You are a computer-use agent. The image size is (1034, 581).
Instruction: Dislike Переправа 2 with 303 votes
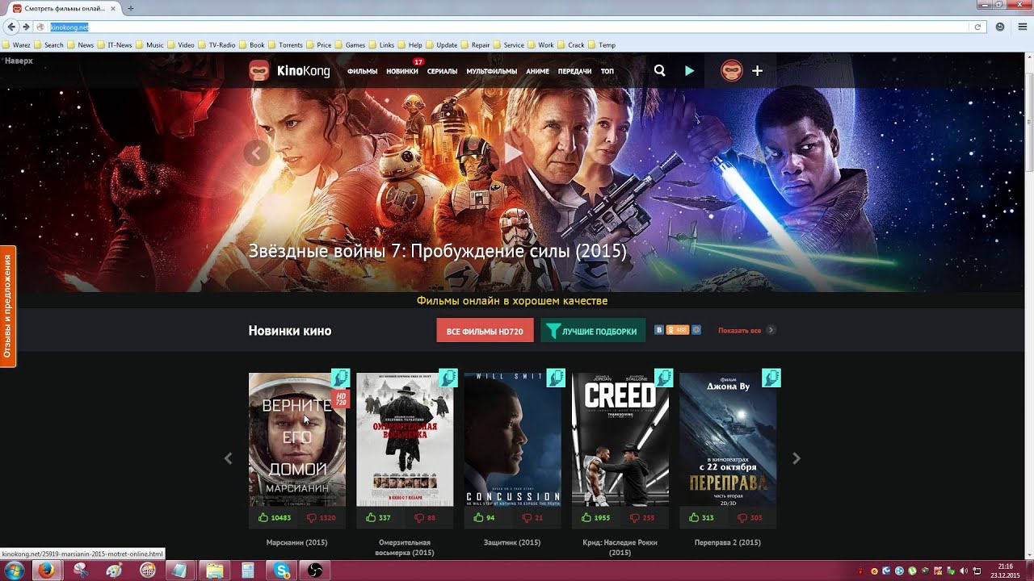(750, 517)
